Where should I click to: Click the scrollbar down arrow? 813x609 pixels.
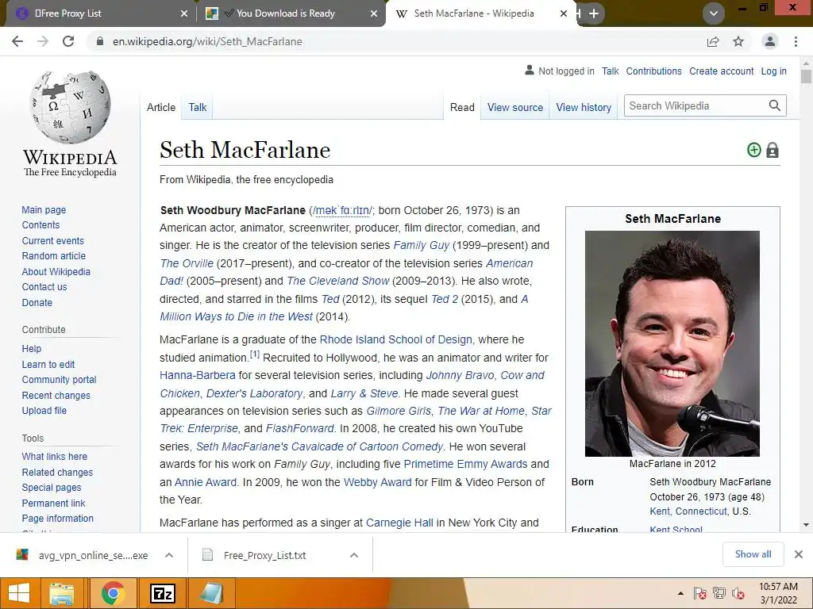coord(806,525)
